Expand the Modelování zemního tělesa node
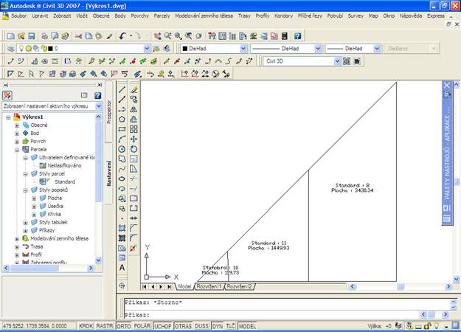 coord(17,239)
